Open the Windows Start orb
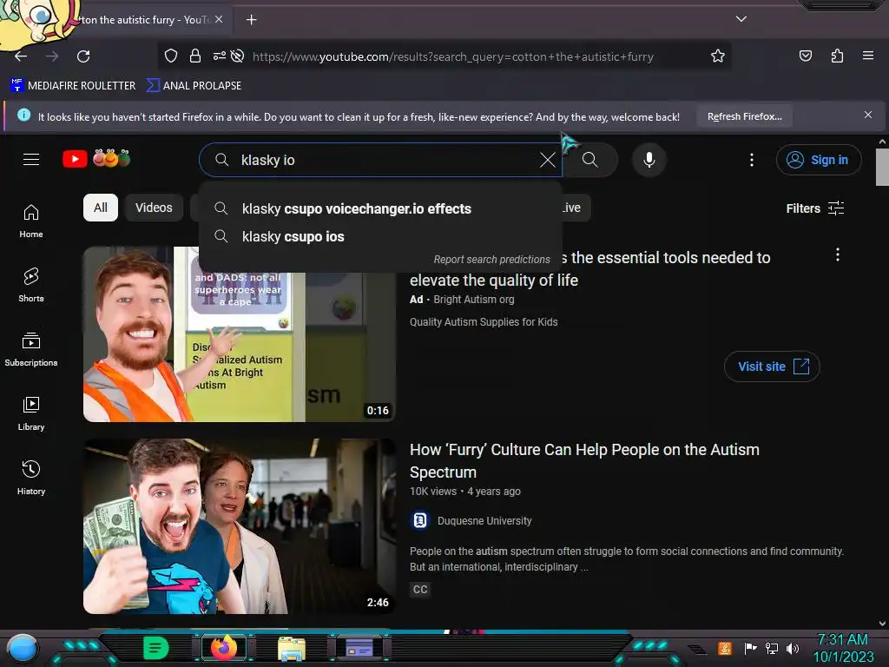The width and height of the screenshot is (889, 667). coord(22,649)
